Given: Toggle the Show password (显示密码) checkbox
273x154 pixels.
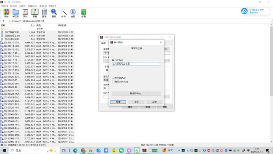Looking at the screenshot, I should [x=113, y=78].
